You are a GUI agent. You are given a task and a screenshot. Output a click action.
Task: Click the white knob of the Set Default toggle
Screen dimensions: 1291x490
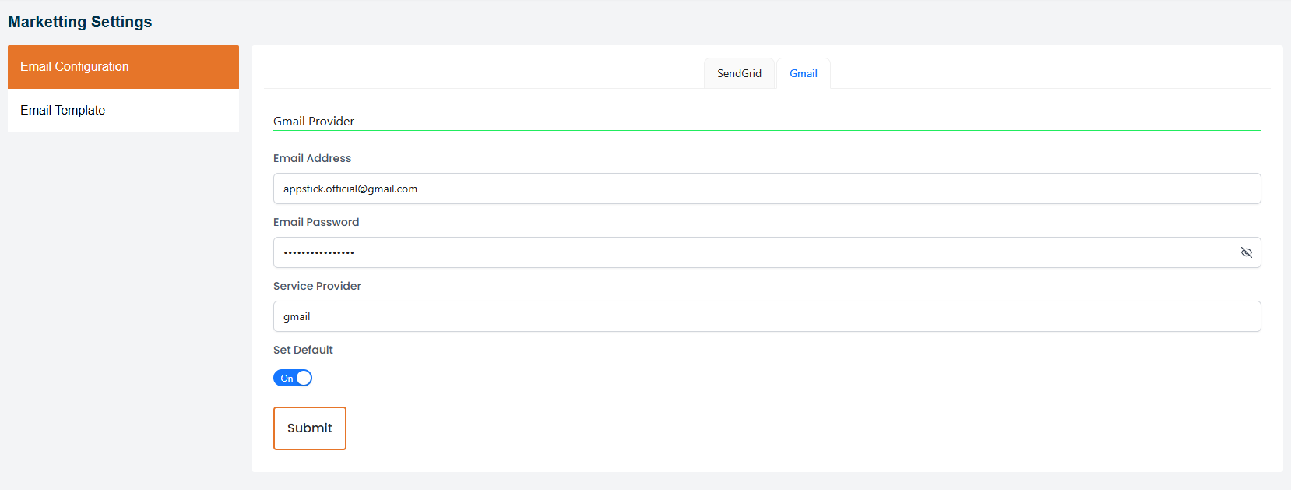click(304, 378)
